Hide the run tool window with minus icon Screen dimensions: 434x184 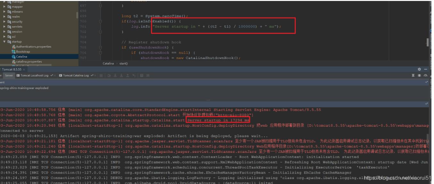[x=426, y=69]
